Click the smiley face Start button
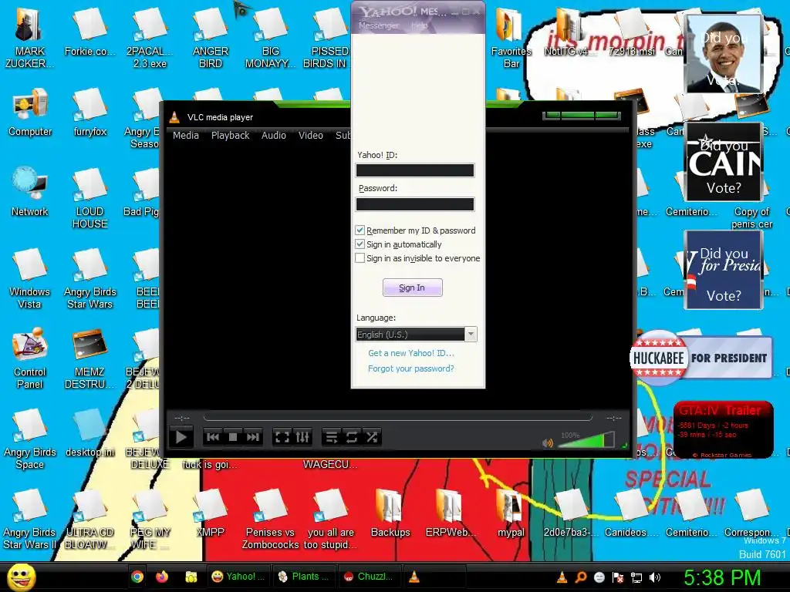 coord(21,577)
